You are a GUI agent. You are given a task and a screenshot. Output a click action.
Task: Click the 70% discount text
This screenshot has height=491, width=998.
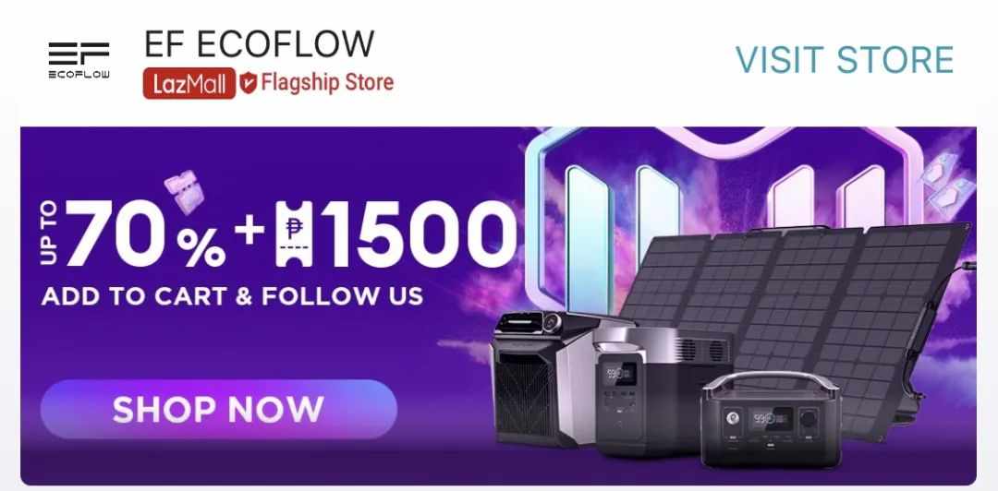145,234
